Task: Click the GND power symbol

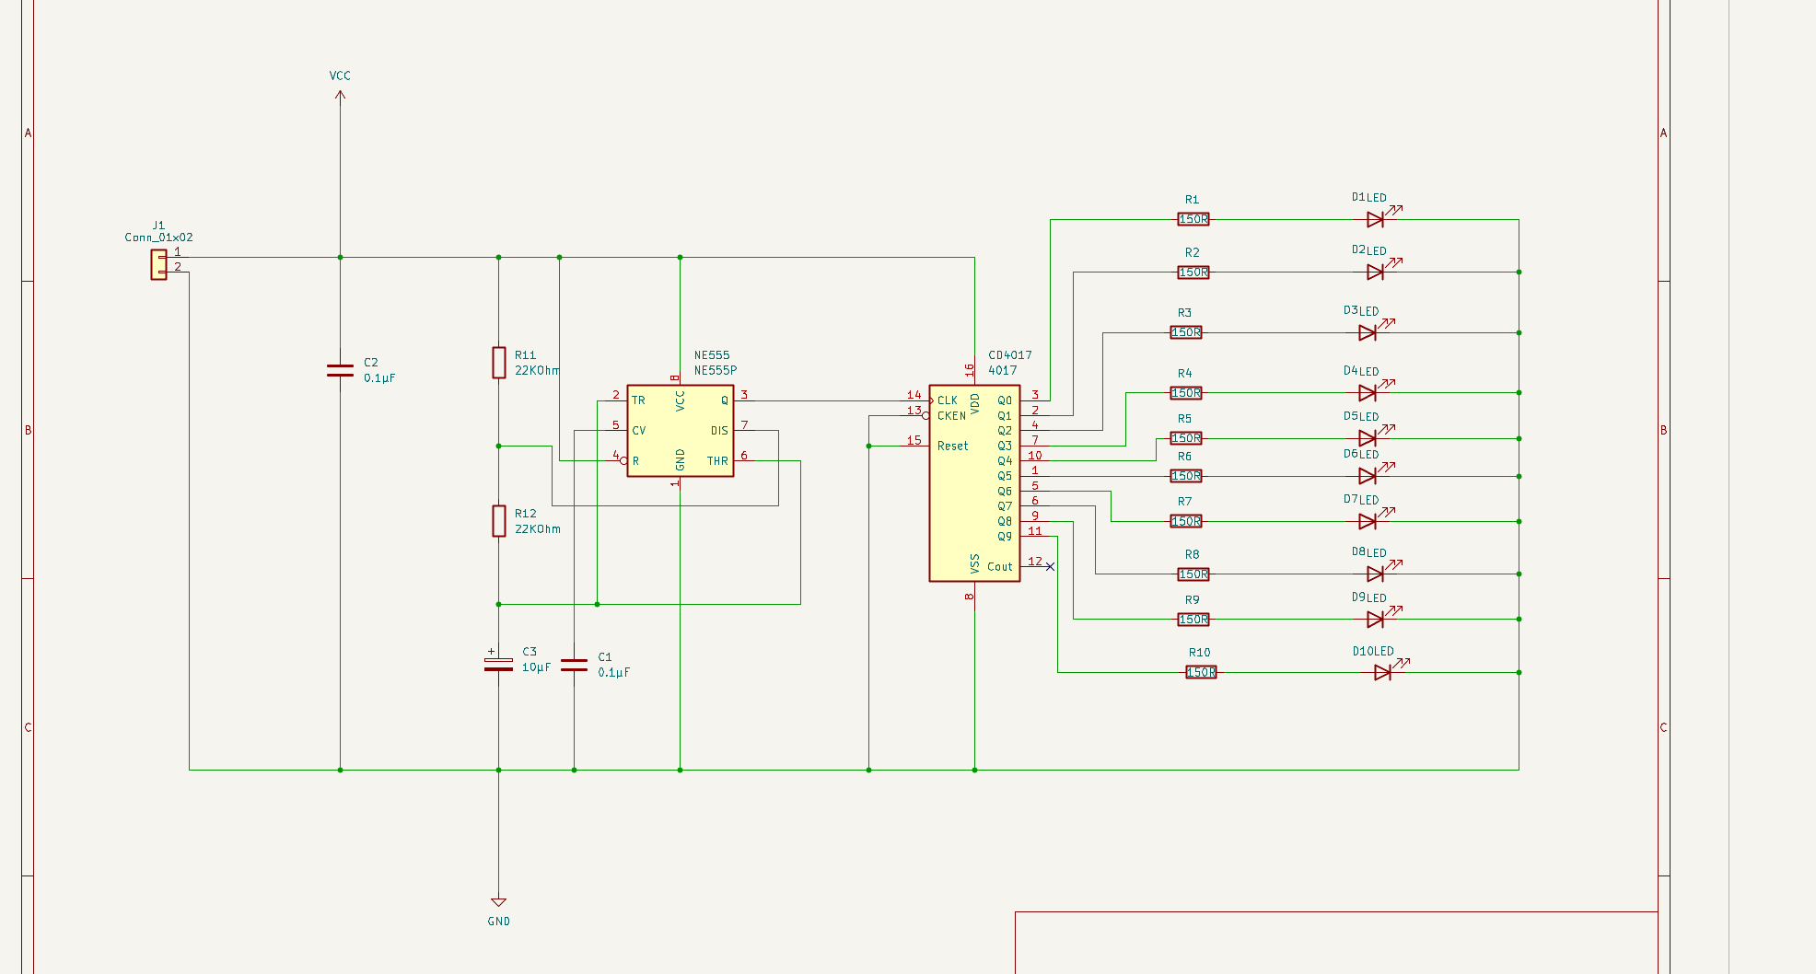Action: point(498,902)
